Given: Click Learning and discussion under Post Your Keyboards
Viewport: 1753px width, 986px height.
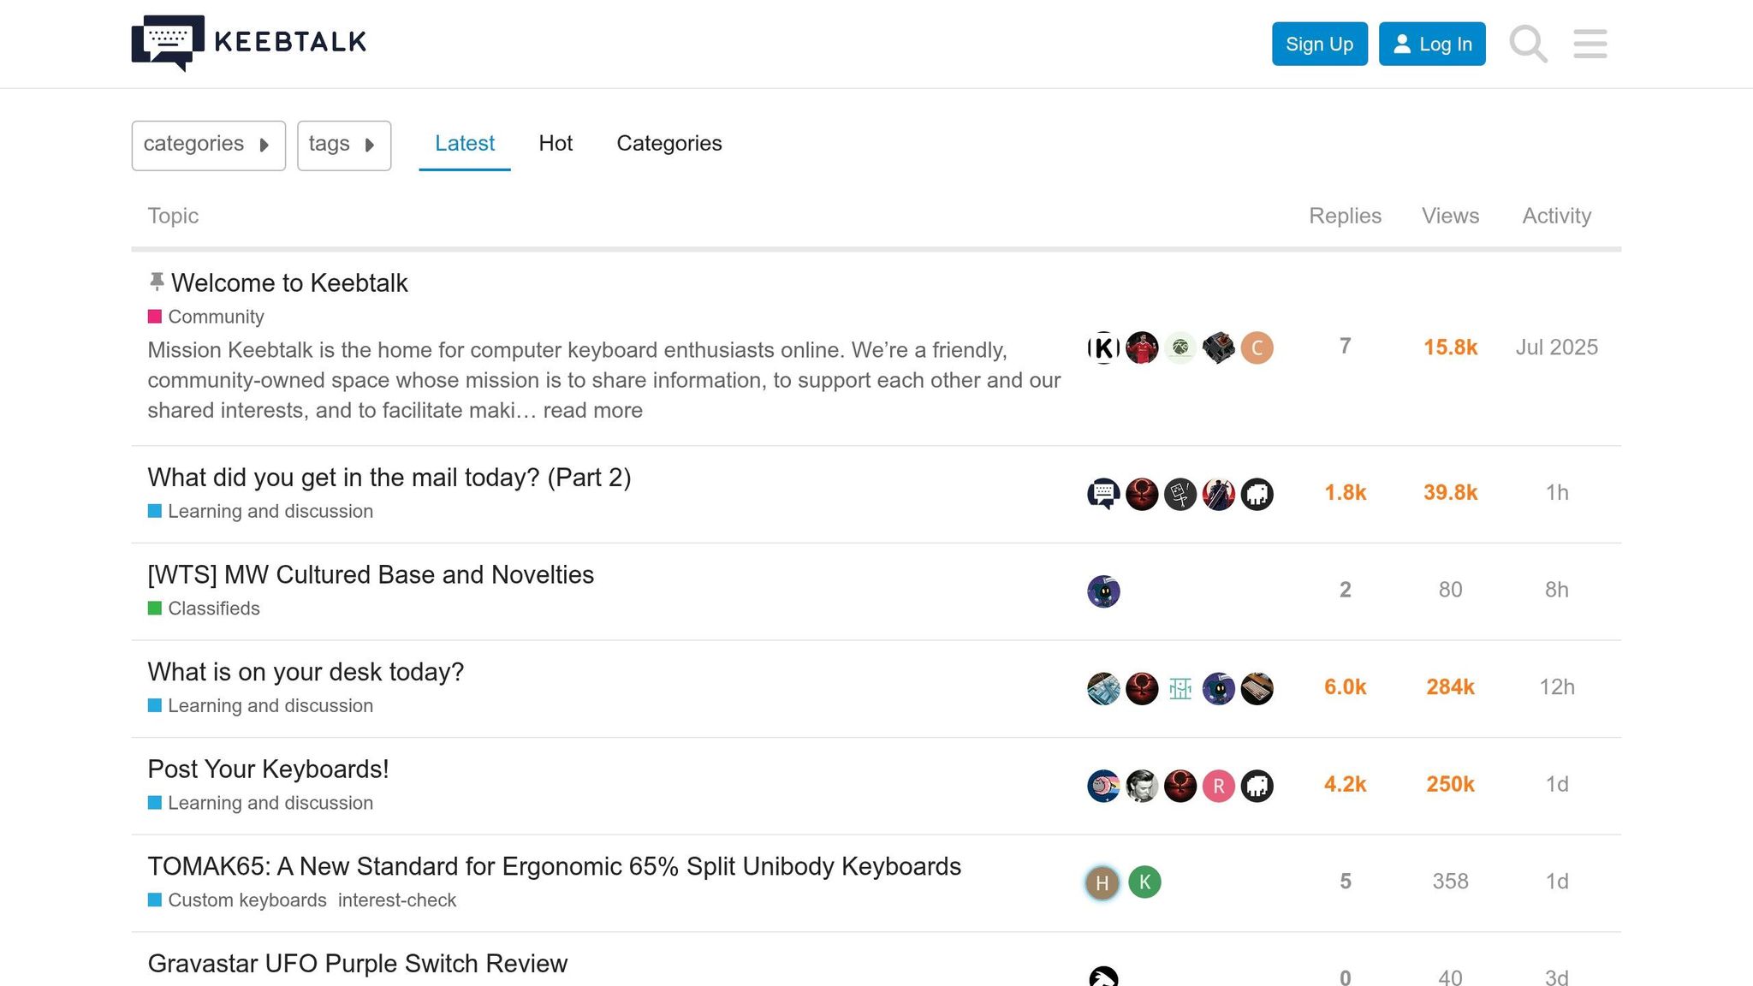Looking at the screenshot, I should 260,803.
